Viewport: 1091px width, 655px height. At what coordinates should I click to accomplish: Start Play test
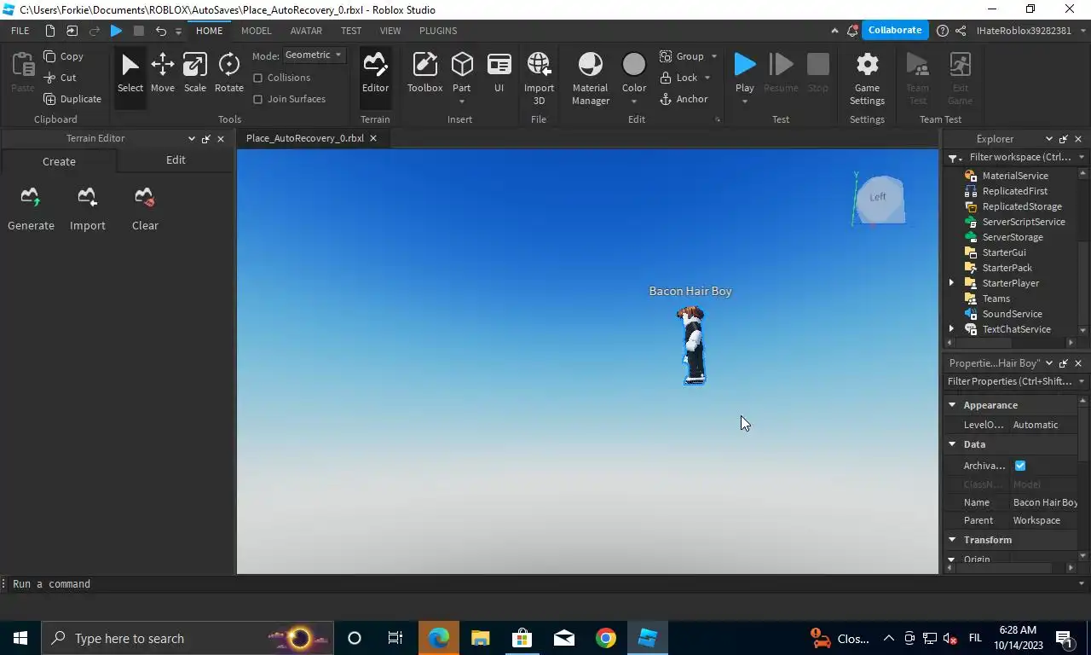point(744,72)
